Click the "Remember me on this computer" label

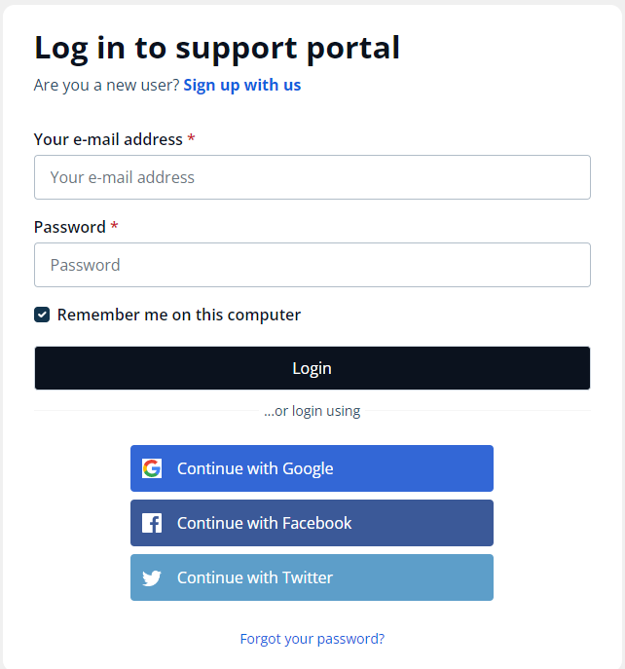[x=179, y=315]
